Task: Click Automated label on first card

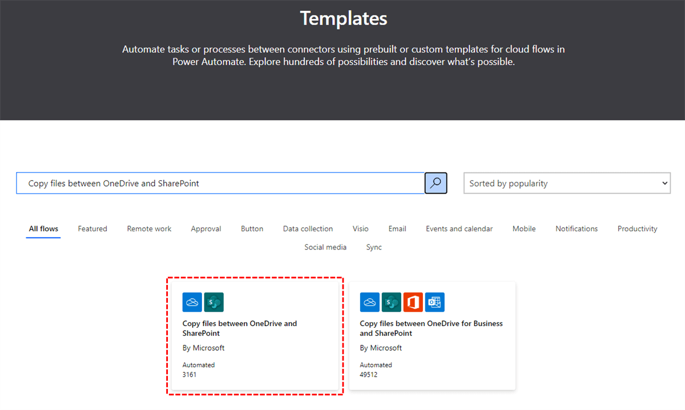Action: pos(199,365)
